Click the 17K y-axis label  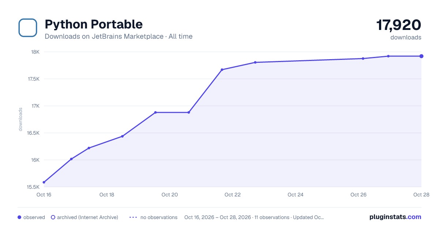tap(35, 106)
